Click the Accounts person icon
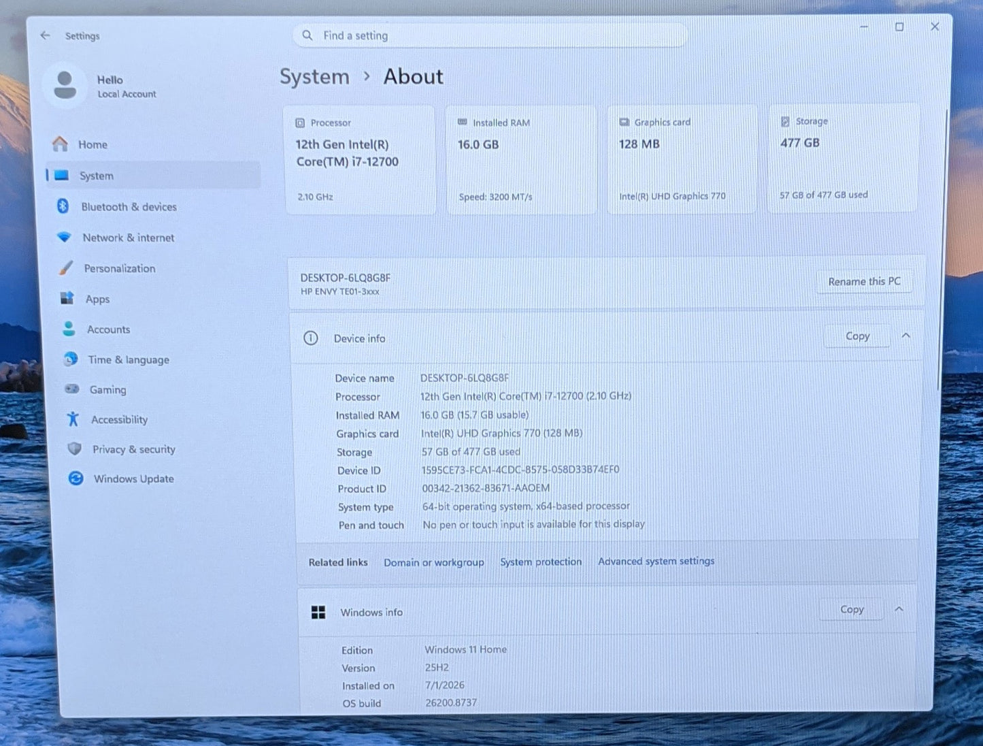This screenshot has width=983, height=746. pos(69,329)
